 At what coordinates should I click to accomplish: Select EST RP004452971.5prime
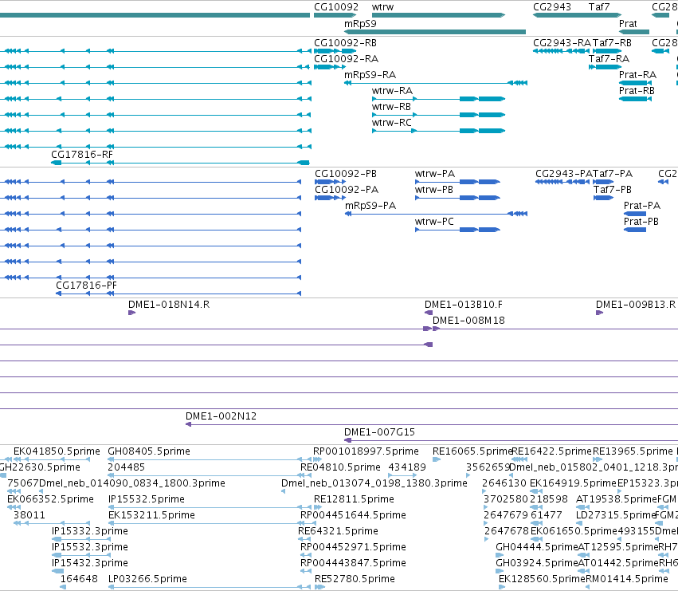click(x=353, y=547)
